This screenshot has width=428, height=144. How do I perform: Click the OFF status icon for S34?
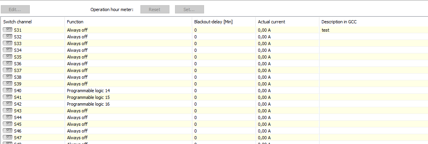tap(8, 50)
